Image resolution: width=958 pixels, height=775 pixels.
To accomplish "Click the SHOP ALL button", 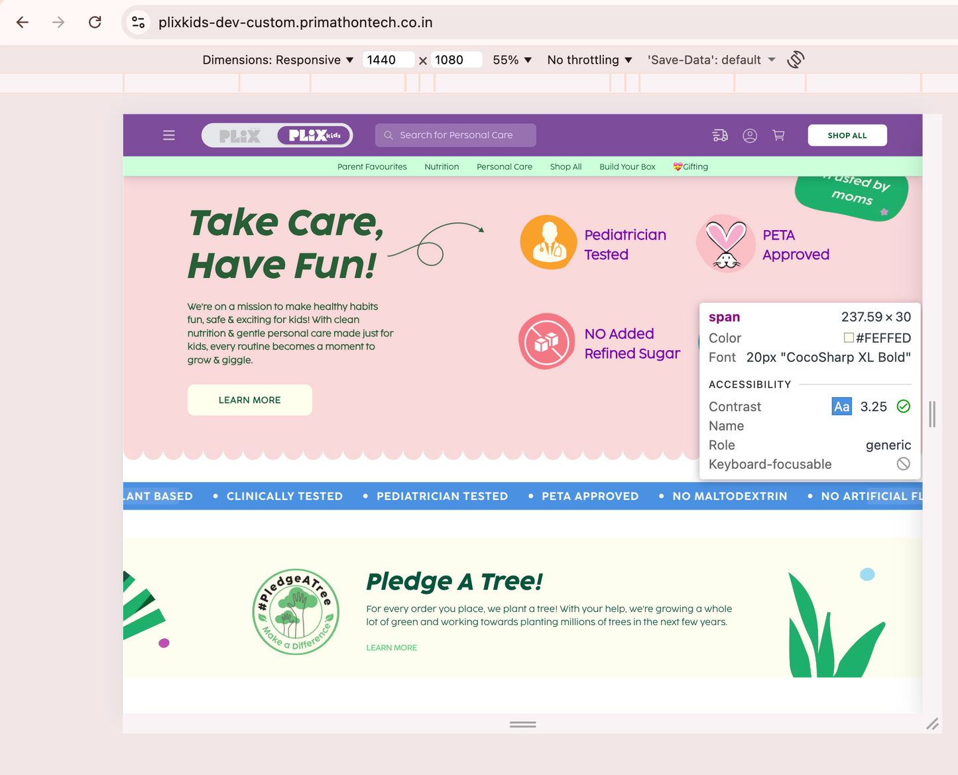I will point(847,135).
